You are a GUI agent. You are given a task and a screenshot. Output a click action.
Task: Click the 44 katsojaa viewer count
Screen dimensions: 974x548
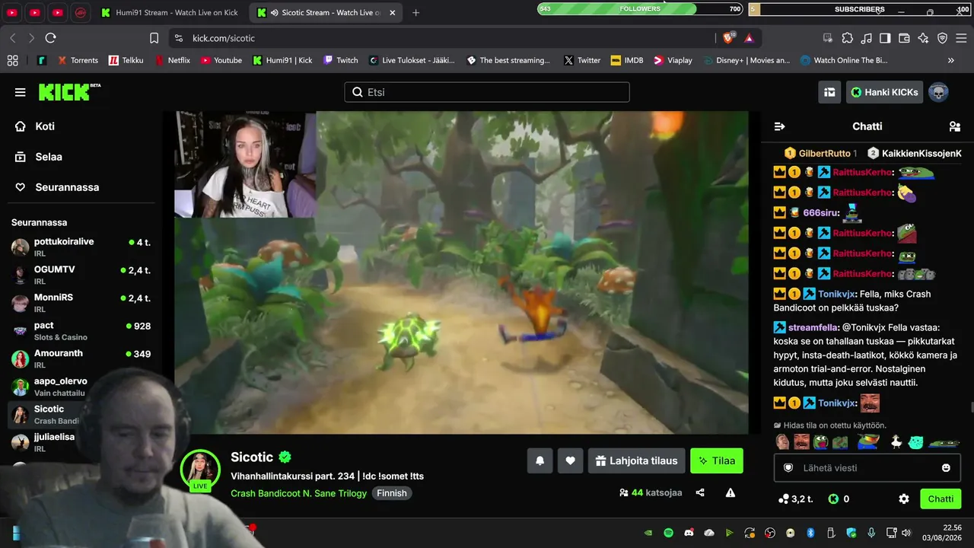(x=651, y=492)
